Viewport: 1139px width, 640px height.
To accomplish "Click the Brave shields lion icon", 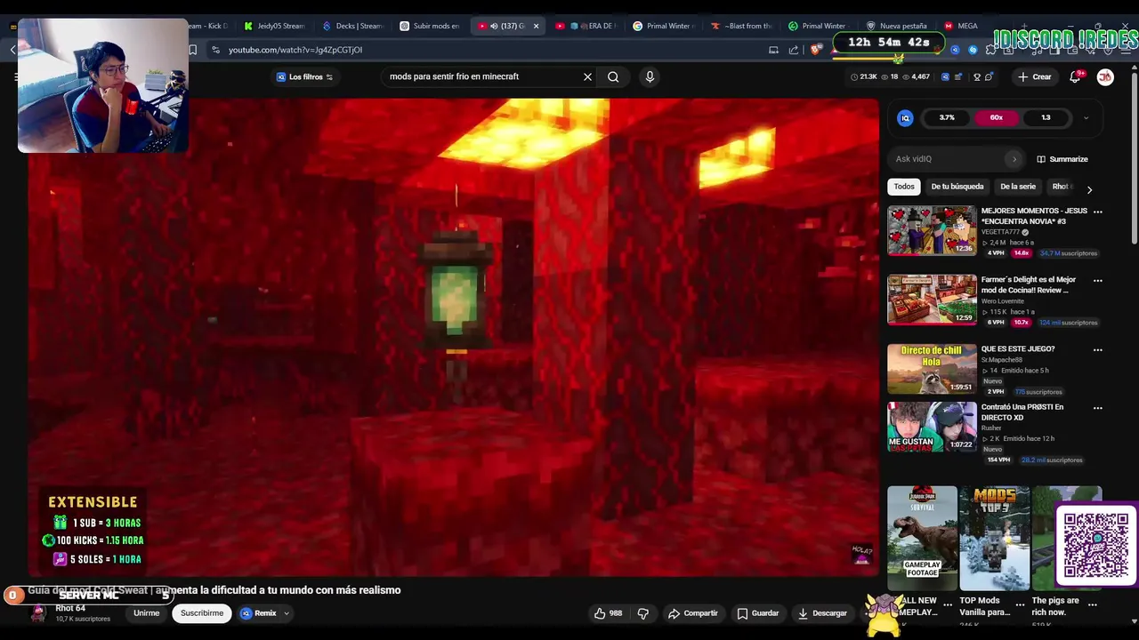I will [815, 50].
